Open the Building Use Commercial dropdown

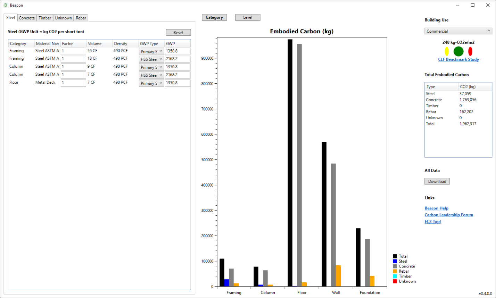click(x=458, y=31)
